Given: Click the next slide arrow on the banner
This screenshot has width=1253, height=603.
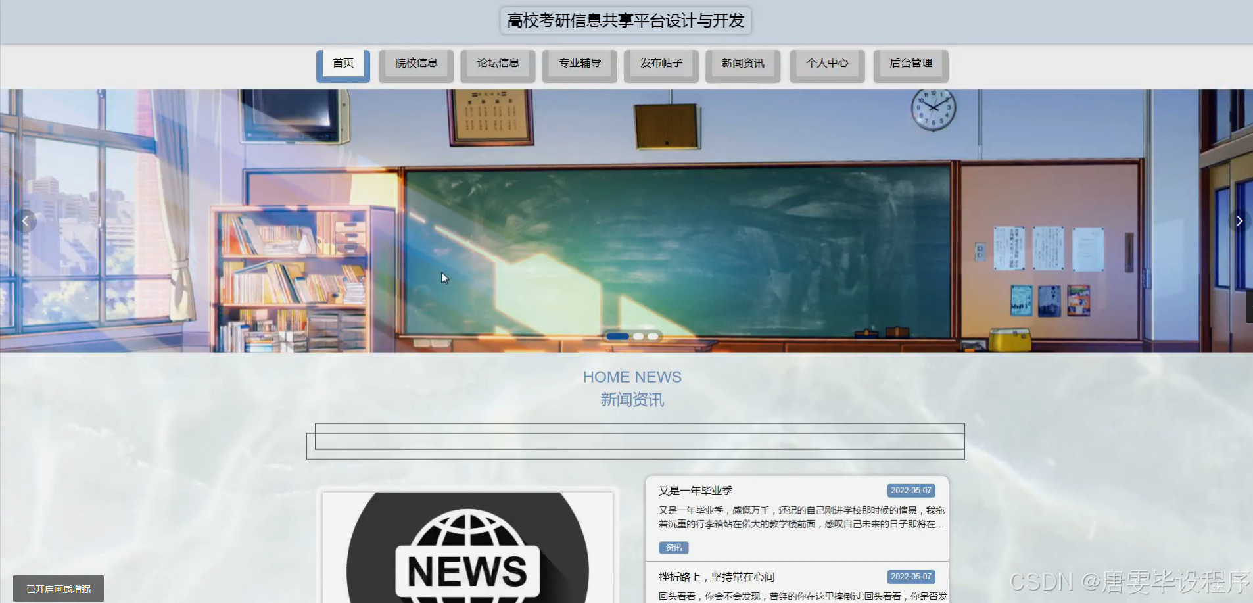Looking at the screenshot, I should (1239, 221).
